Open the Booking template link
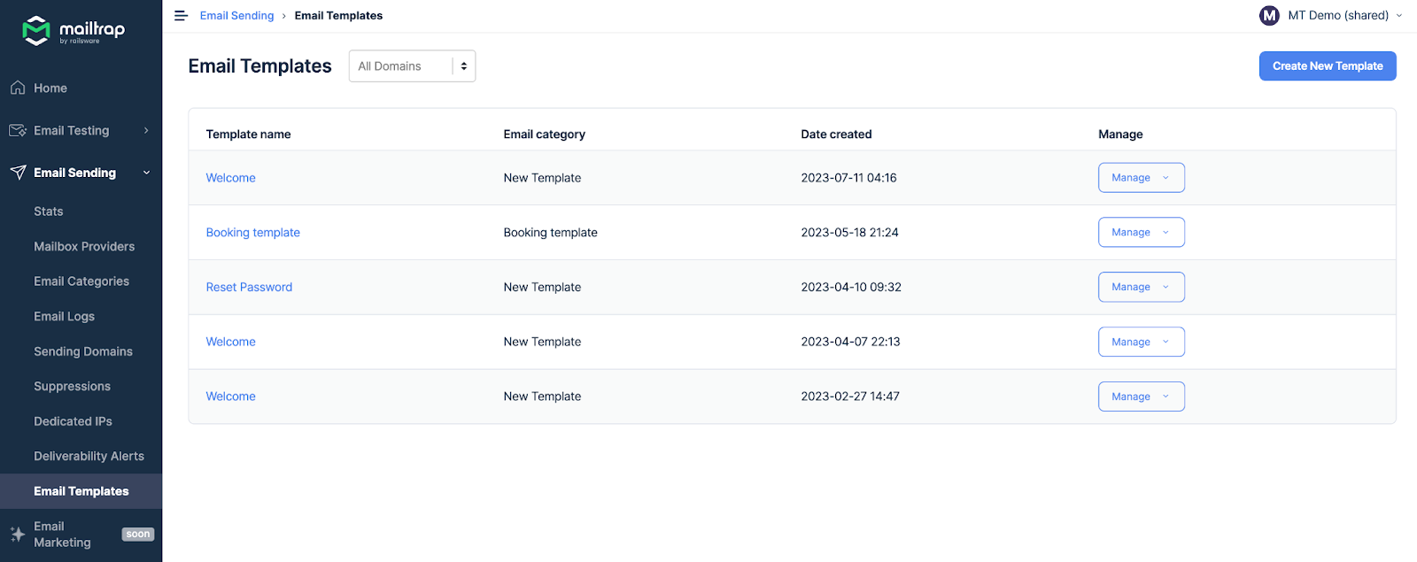The image size is (1417, 562). (x=252, y=233)
